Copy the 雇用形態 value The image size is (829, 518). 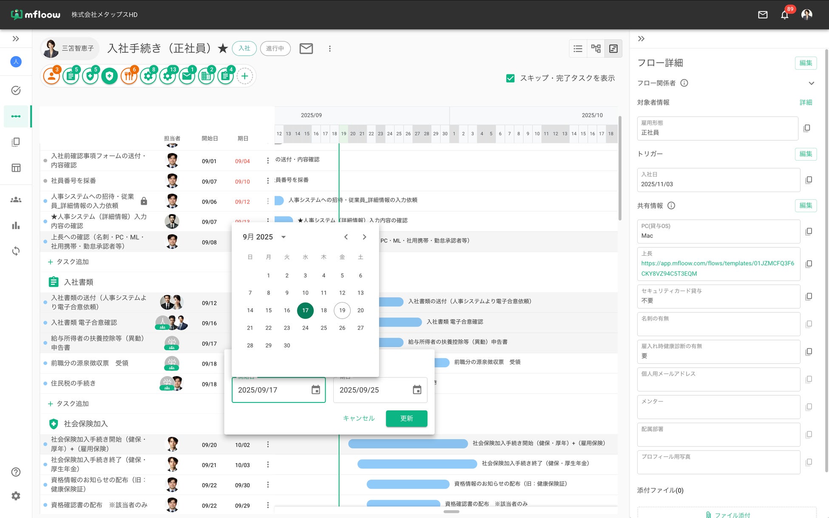(x=807, y=128)
